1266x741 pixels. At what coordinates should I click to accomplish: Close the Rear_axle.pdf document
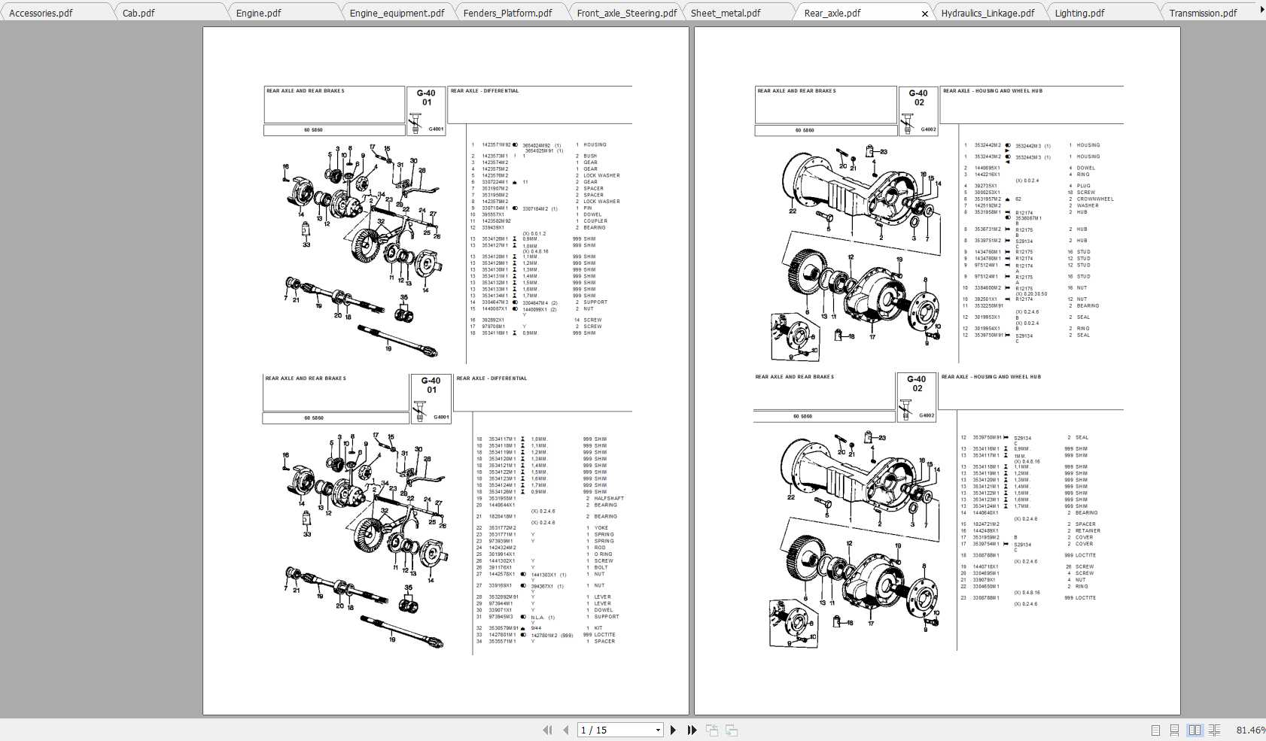(925, 13)
